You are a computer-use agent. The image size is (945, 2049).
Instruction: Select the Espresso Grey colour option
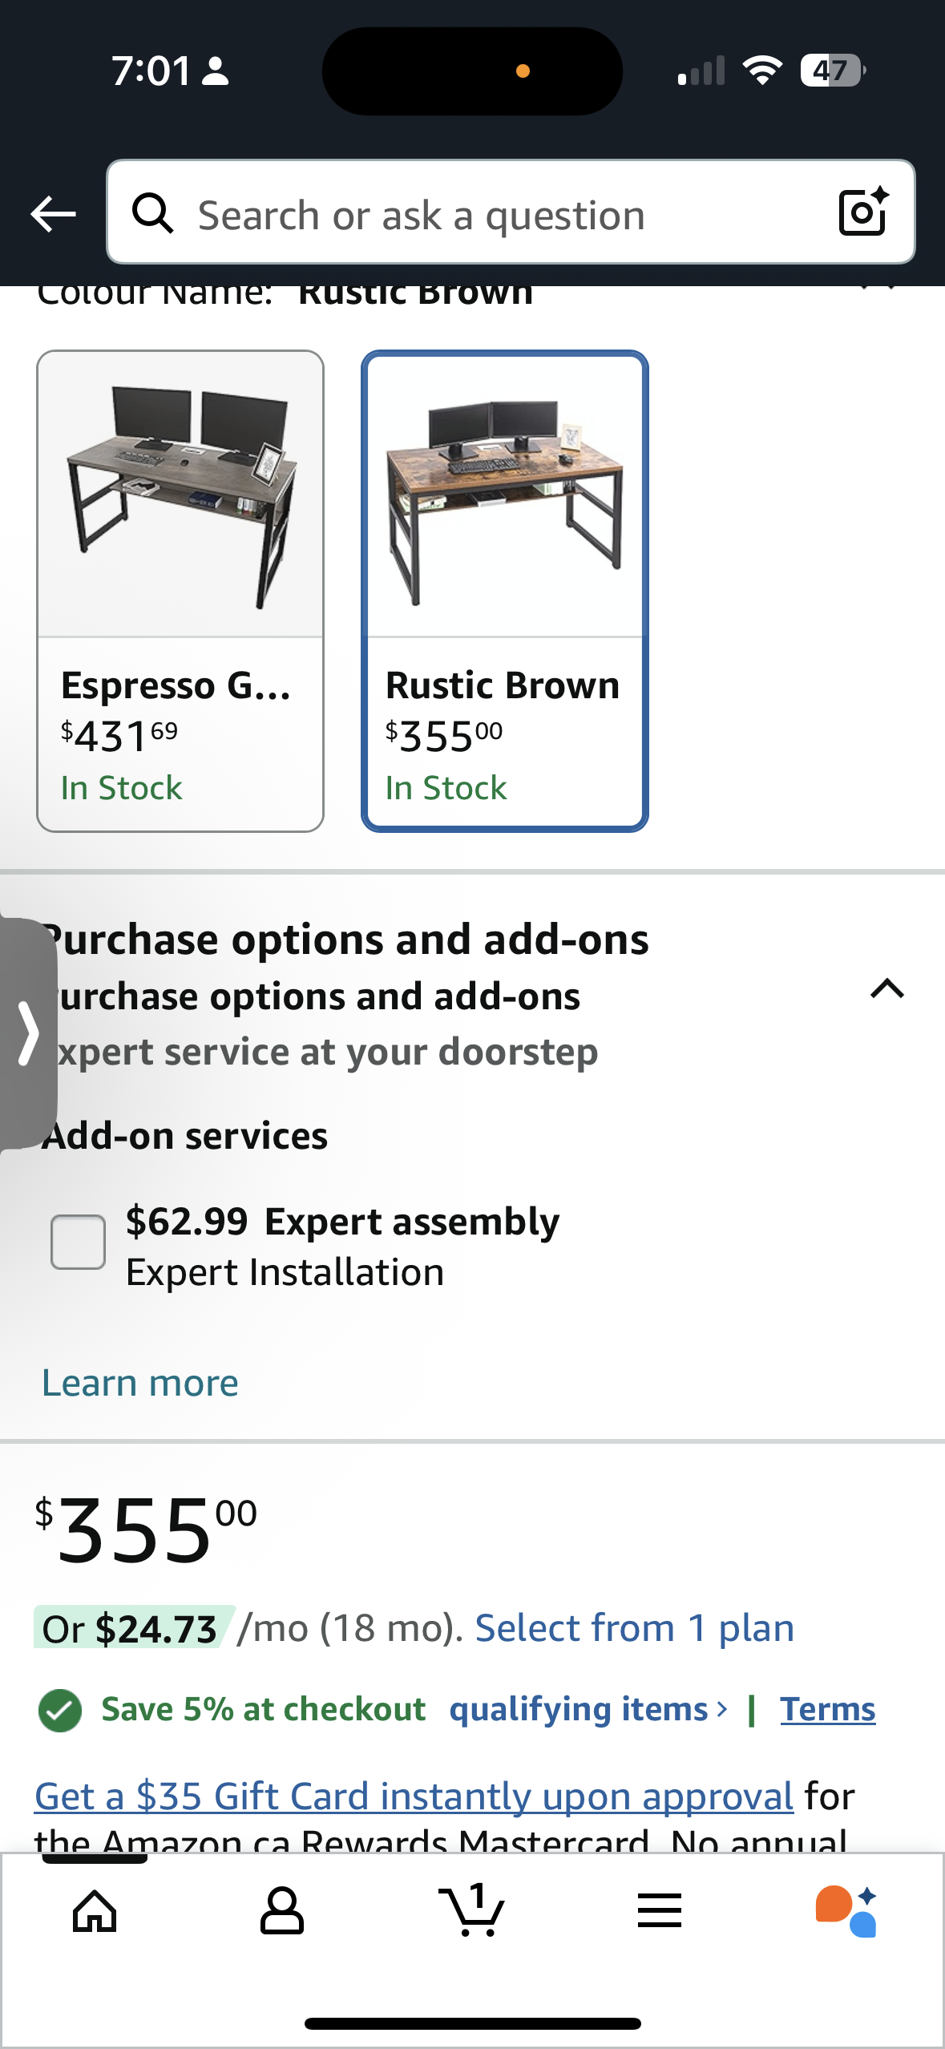click(x=180, y=591)
